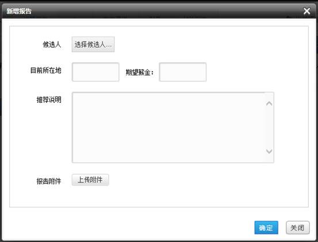
Task: Click blank footer area left of 确定
Action: coord(130,228)
